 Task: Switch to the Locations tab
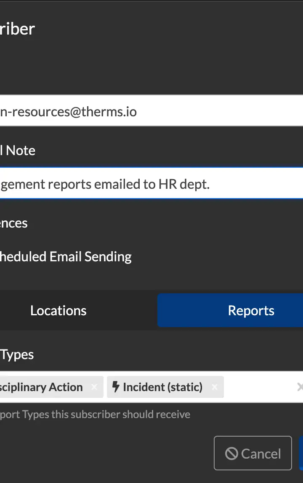point(58,311)
